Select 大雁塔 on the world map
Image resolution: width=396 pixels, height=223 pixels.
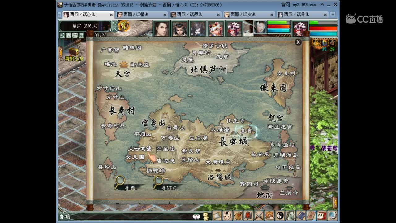(x=220, y=129)
